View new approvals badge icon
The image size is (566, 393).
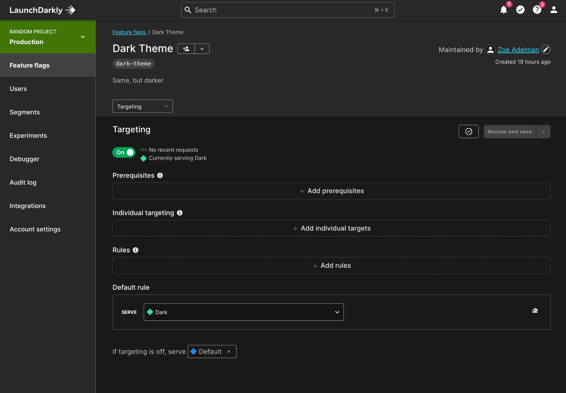pos(520,10)
